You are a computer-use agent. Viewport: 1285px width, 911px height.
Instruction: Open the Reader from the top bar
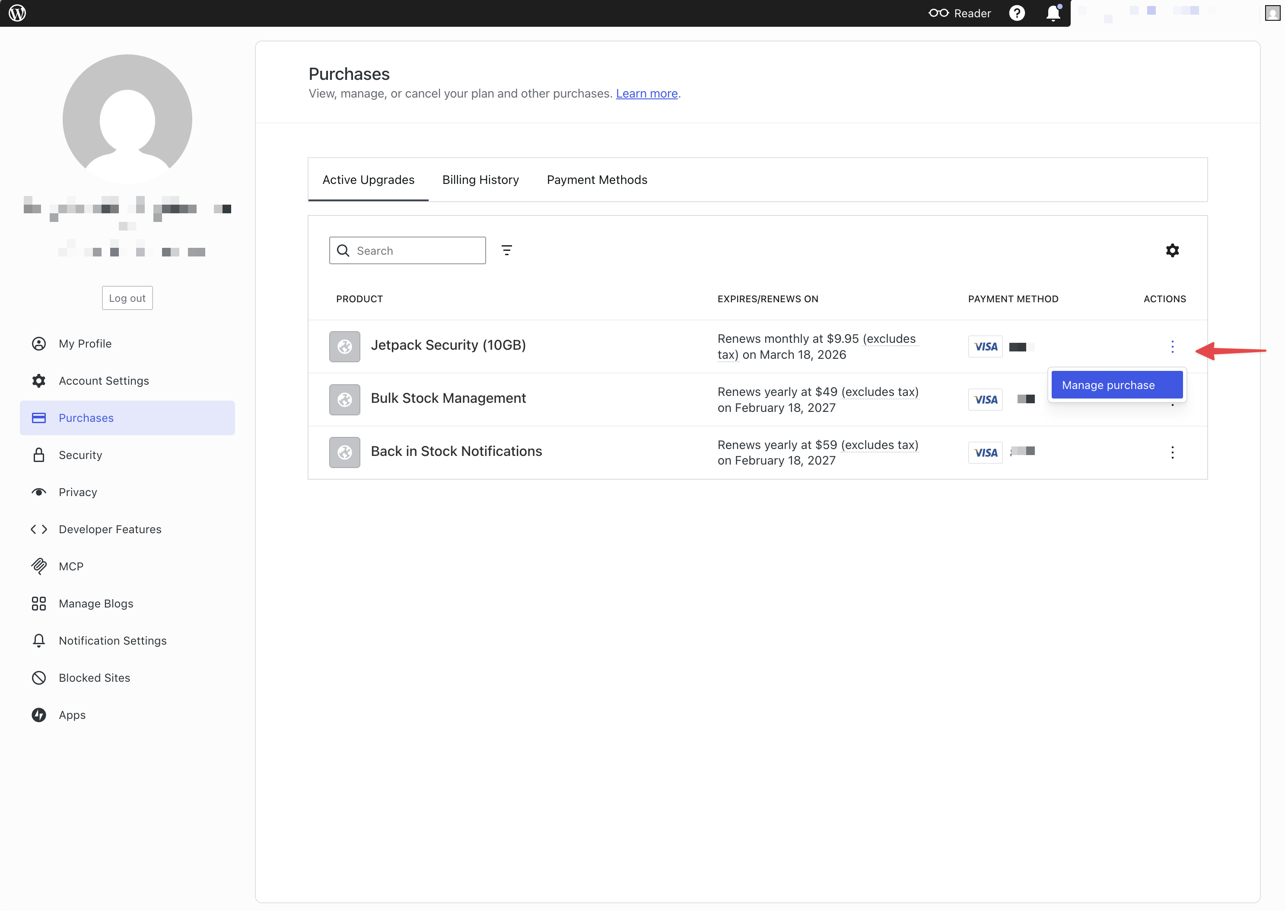(x=960, y=13)
